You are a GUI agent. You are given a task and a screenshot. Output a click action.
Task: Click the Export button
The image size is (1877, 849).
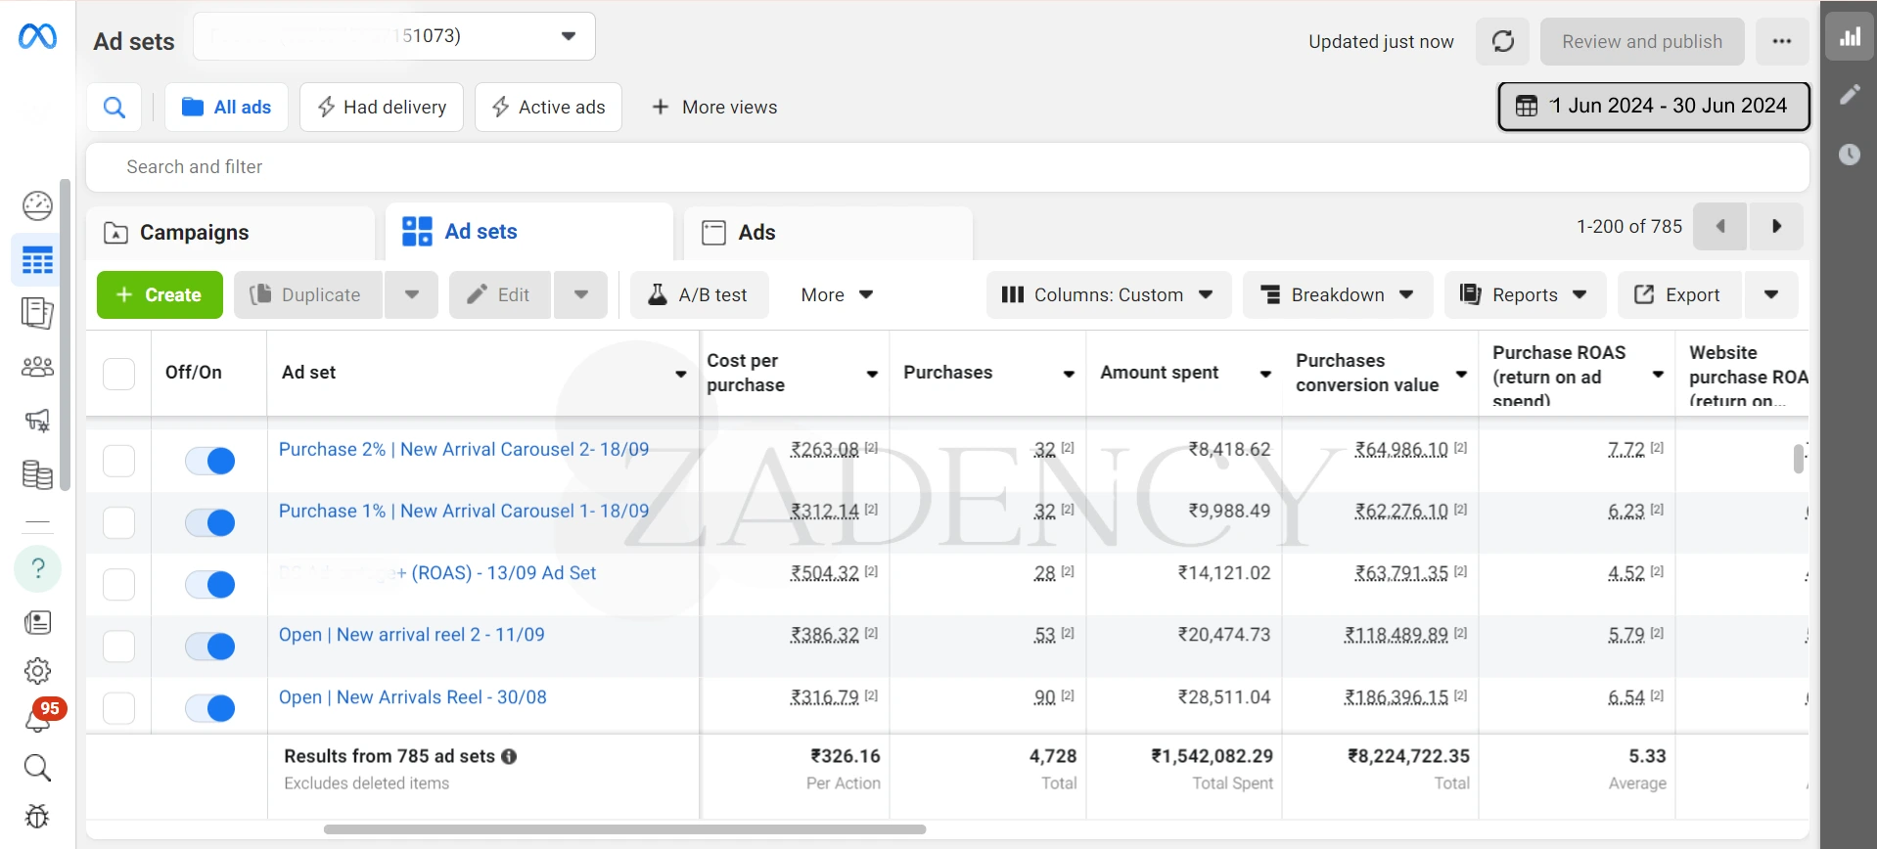pyautogui.click(x=1679, y=294)
